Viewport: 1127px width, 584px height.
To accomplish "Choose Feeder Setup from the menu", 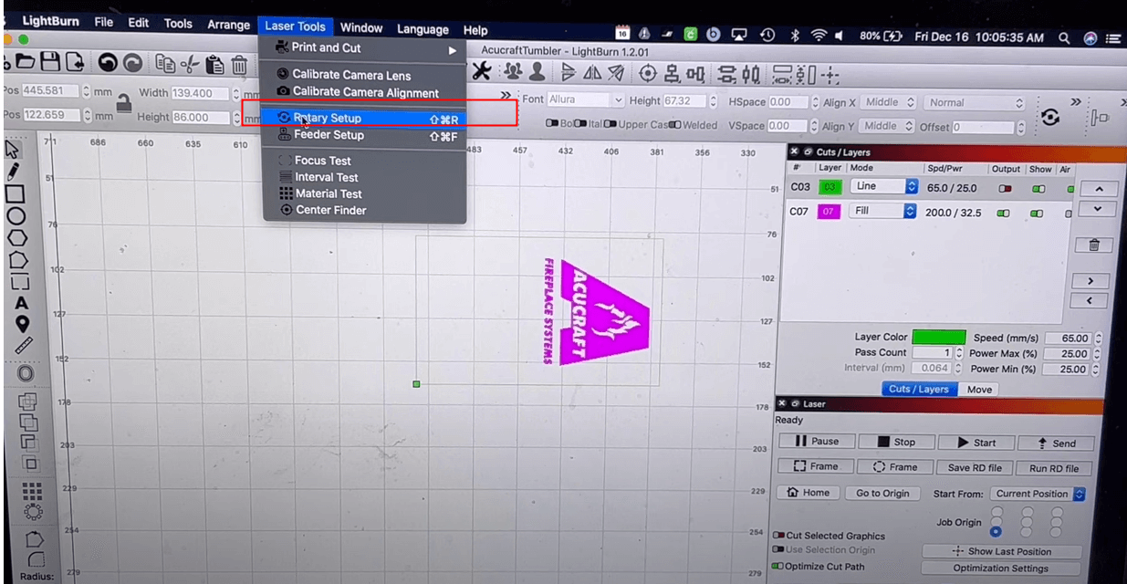I will (364, 135).
